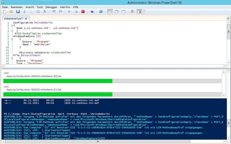The image size is (231, 144).
Task: Undo last edit with the undo arrow
Action: [x=53, y=12]
